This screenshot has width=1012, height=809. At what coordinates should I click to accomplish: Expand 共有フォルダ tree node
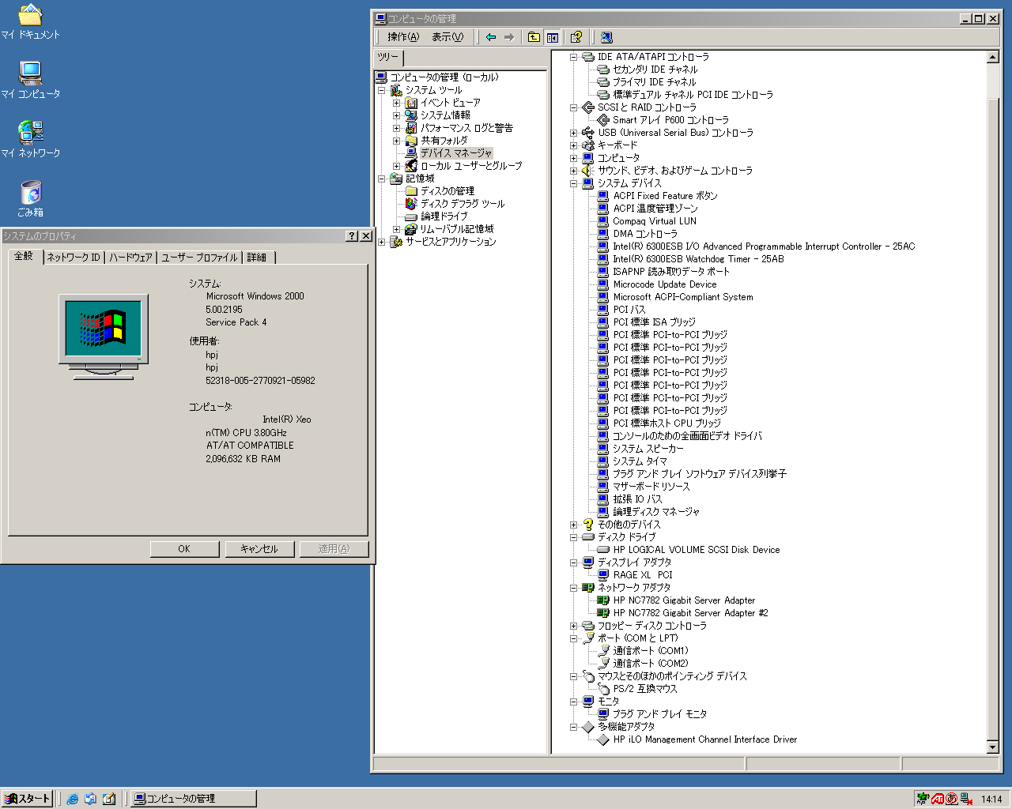point(396,141)
